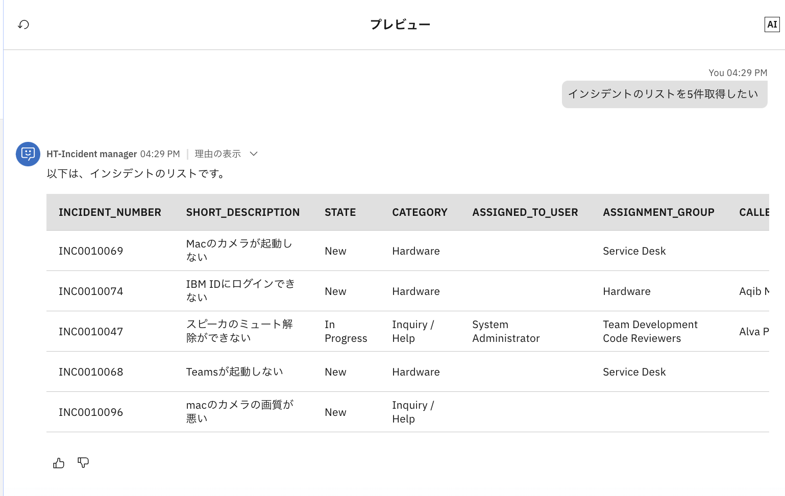This screenshot has width=785, height=496.
Task: Select incident INC0010096 cell
Action: click(91, 412)
